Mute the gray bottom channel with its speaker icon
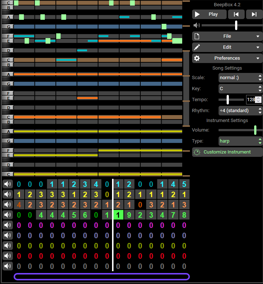Viewport: 263px width, 284px height. pos(8,266)
